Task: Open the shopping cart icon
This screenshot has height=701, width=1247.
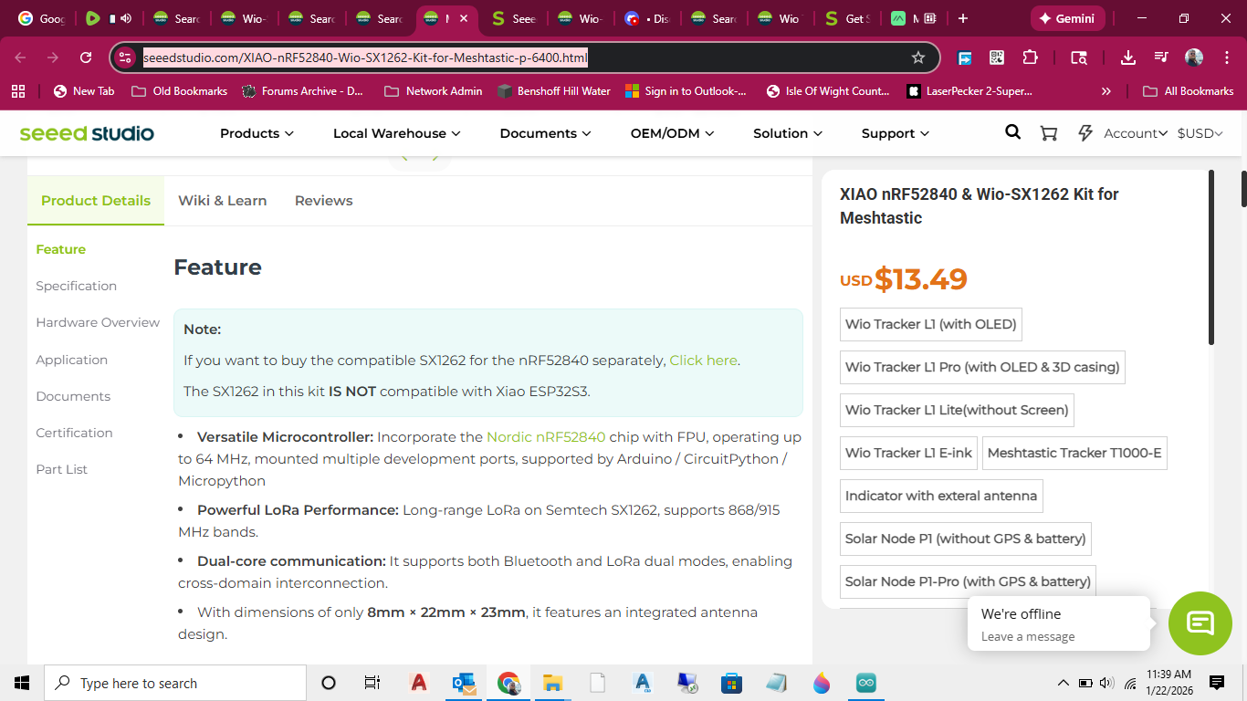Action: [x=1049, y=133]
